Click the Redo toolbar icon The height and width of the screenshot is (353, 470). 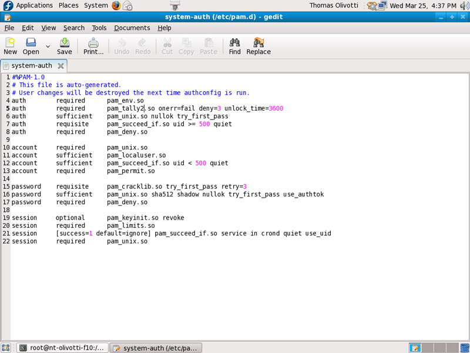(x=143, y=46)
